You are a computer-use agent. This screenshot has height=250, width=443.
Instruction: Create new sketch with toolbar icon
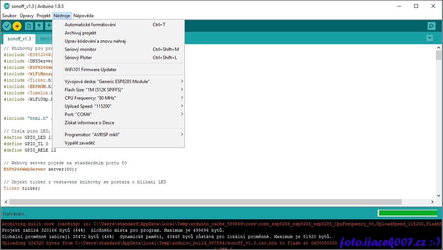(x=29, y=26)
